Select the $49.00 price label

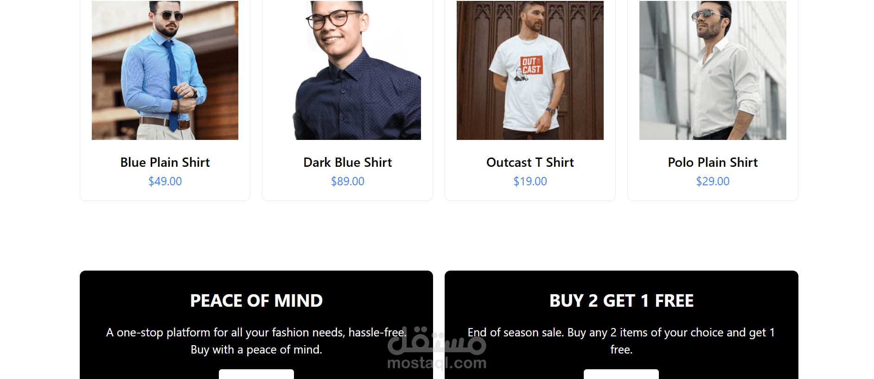165,181
